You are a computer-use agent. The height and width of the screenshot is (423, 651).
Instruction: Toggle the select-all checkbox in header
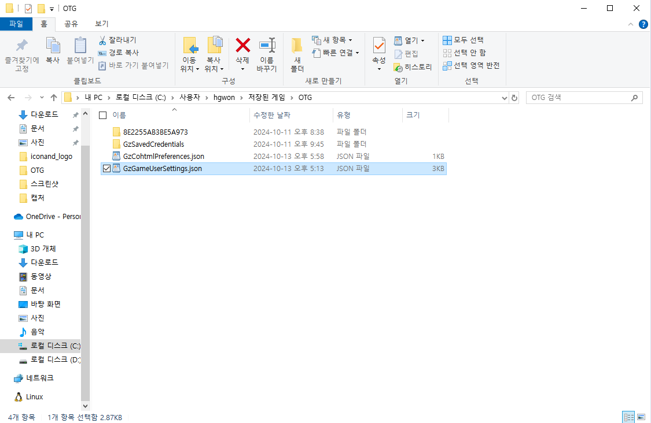click(x=103, y=115)
